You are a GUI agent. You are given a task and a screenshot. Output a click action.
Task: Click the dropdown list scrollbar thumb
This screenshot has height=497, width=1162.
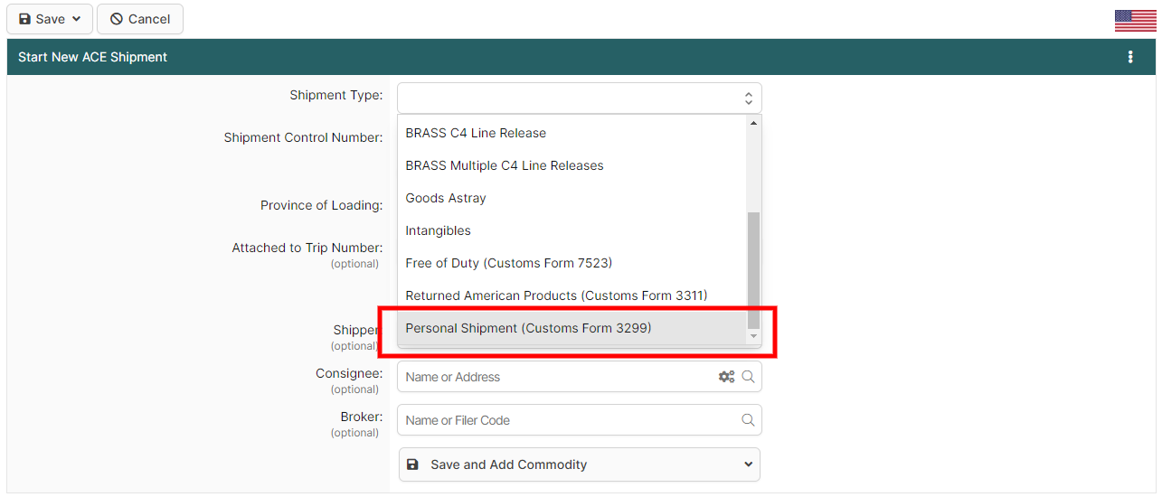coord(753,271)
